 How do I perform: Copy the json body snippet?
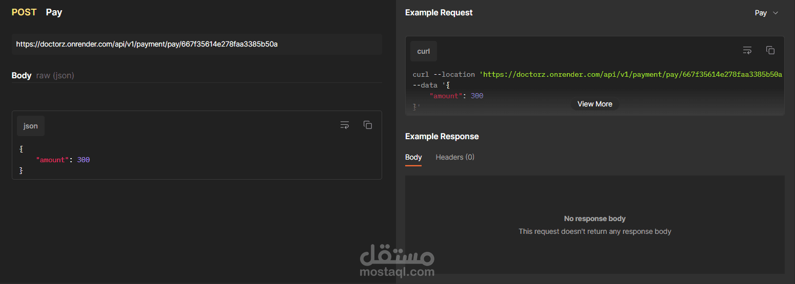click(368, 125)
